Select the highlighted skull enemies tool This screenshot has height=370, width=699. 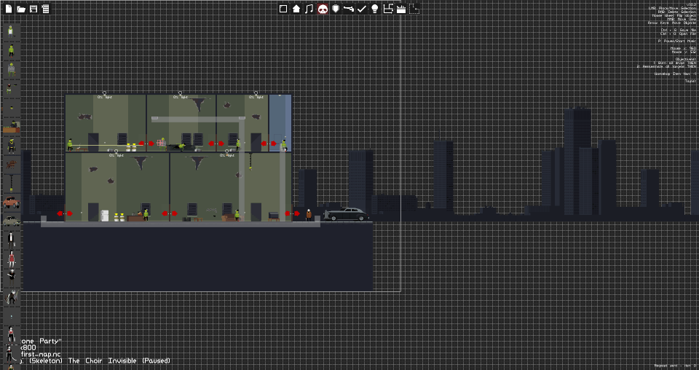pyautogui.click(x=323, y=9)
